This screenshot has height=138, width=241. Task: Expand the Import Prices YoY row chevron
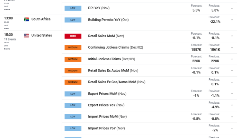click(x=232, y=128)
